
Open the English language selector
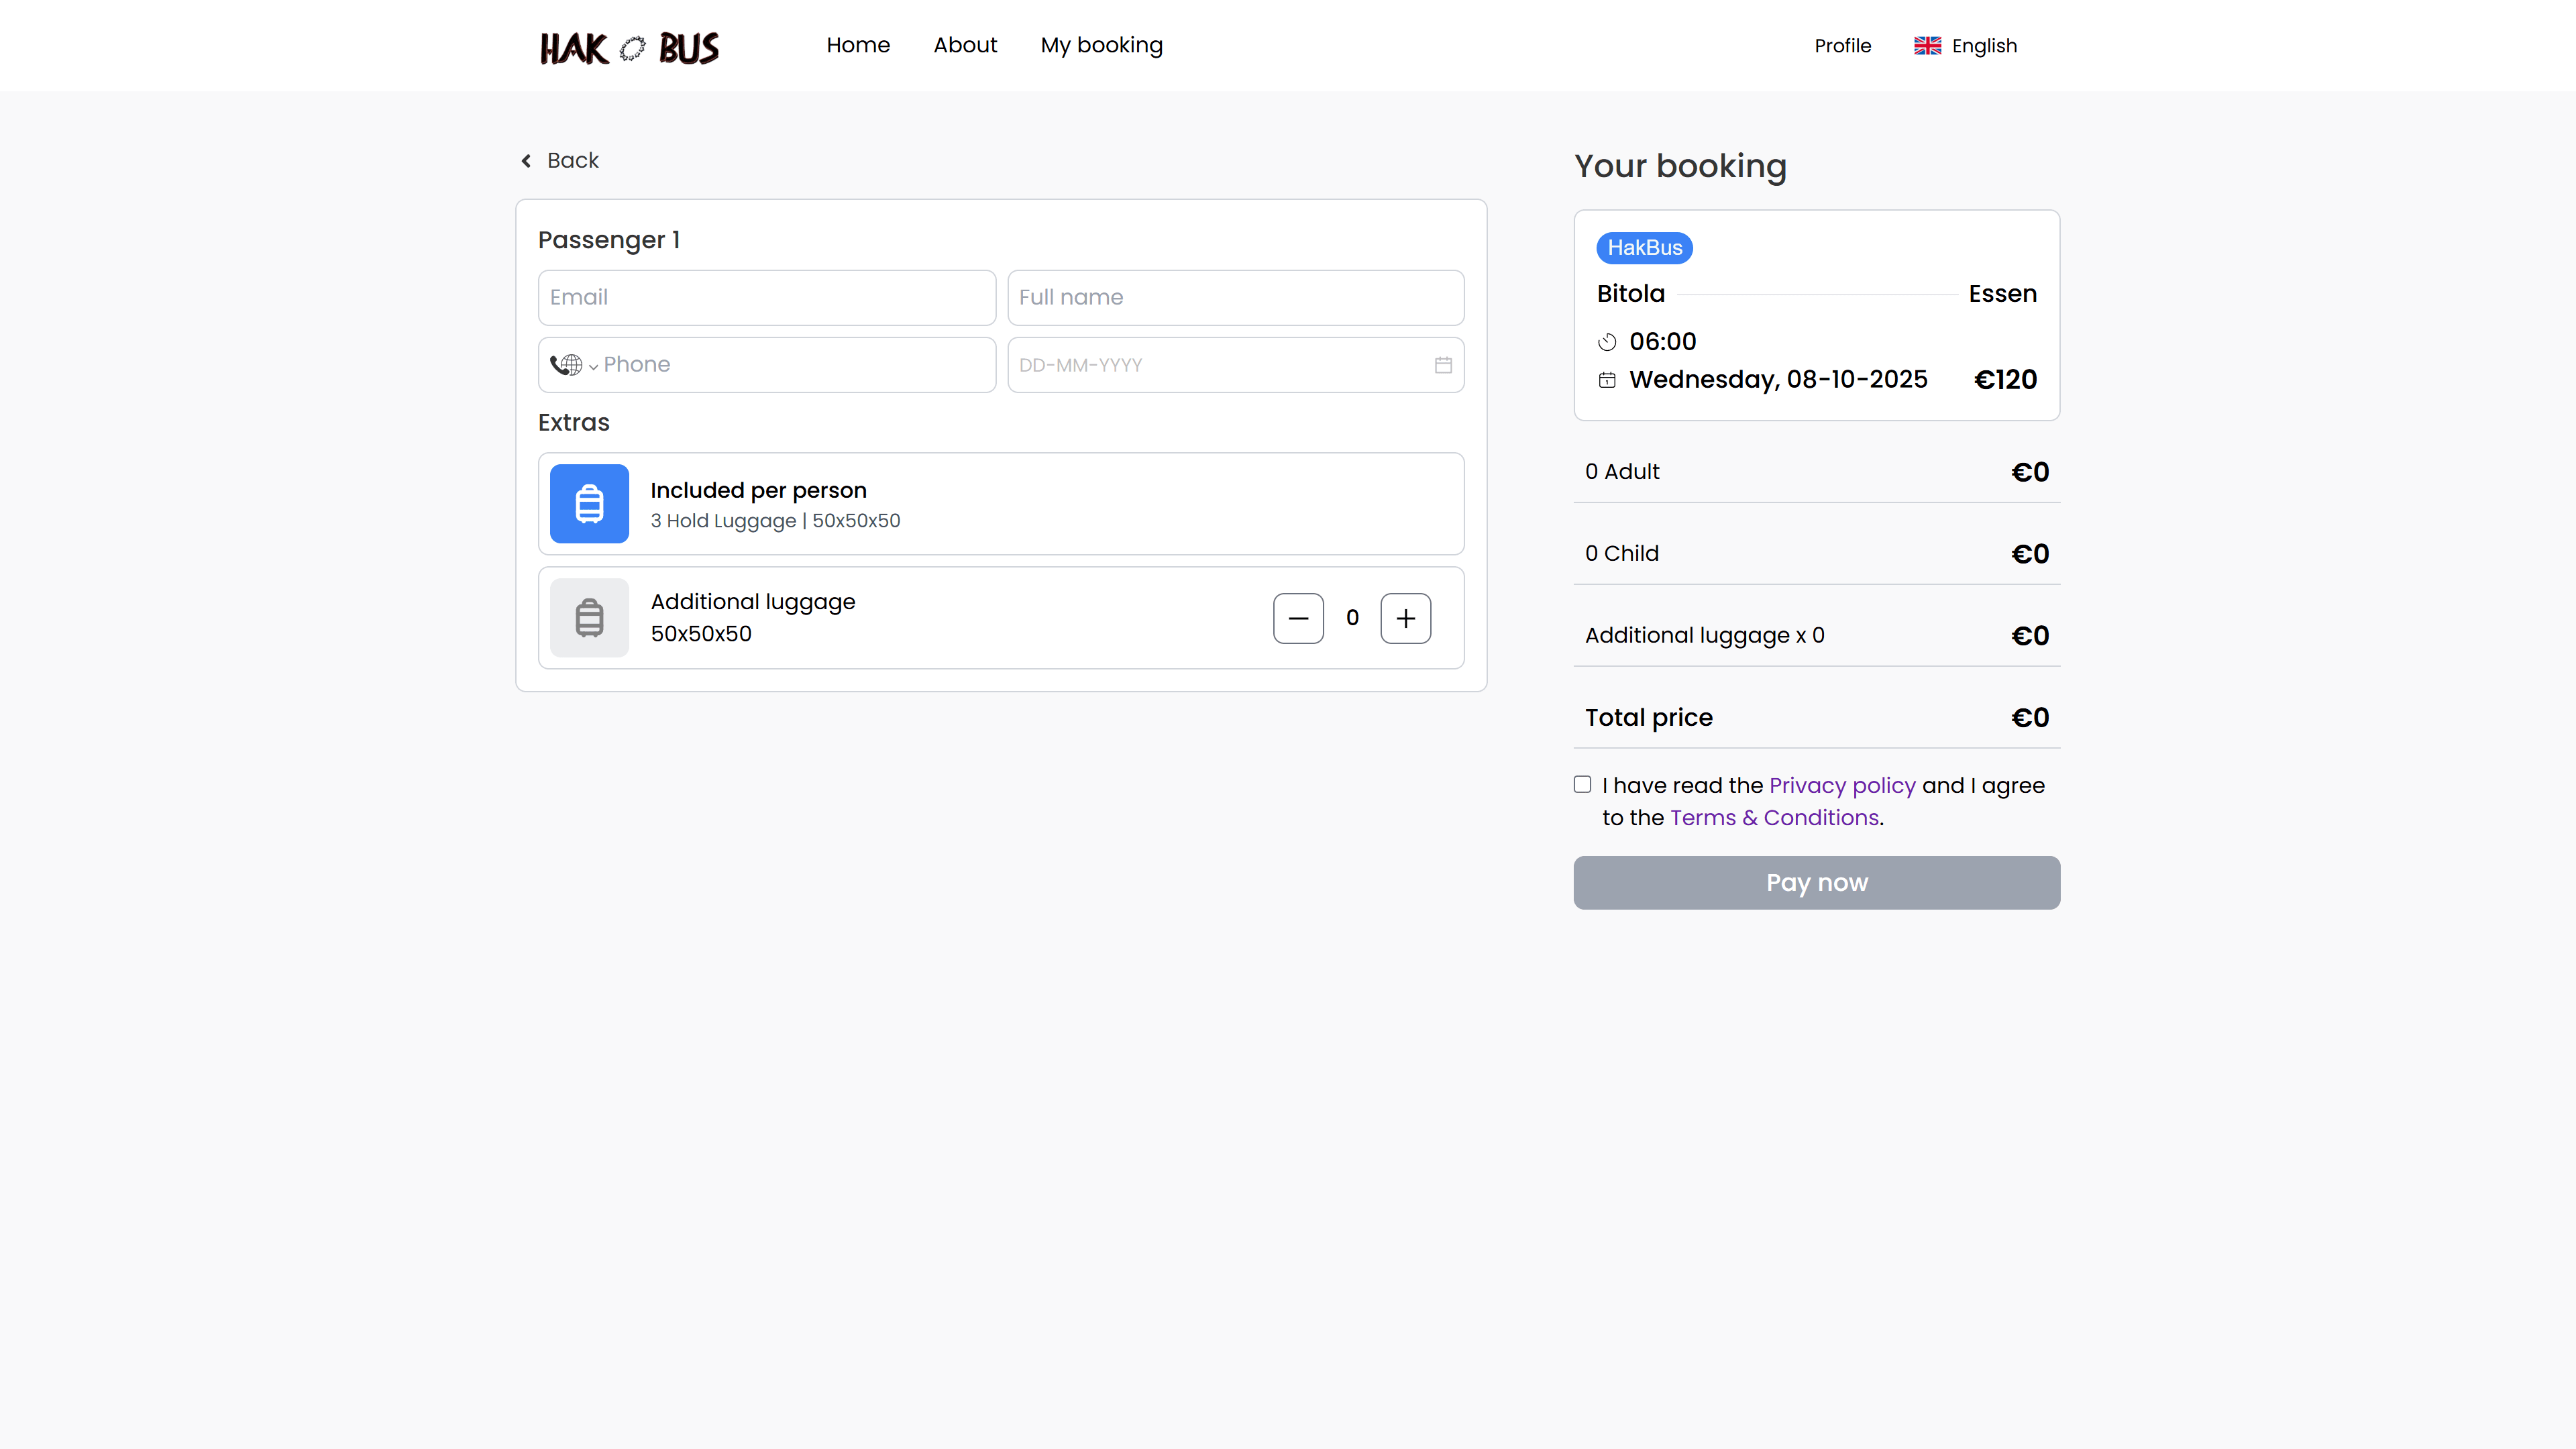coord(1983,46)
